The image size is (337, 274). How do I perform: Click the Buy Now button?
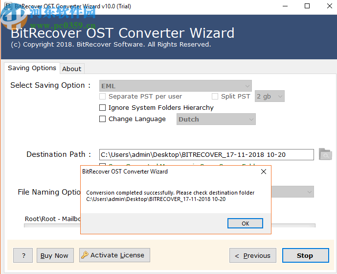[x=55, y=255]
